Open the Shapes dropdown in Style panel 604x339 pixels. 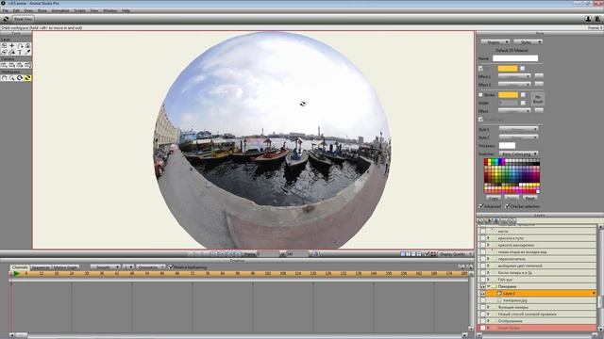click(495, 41)
